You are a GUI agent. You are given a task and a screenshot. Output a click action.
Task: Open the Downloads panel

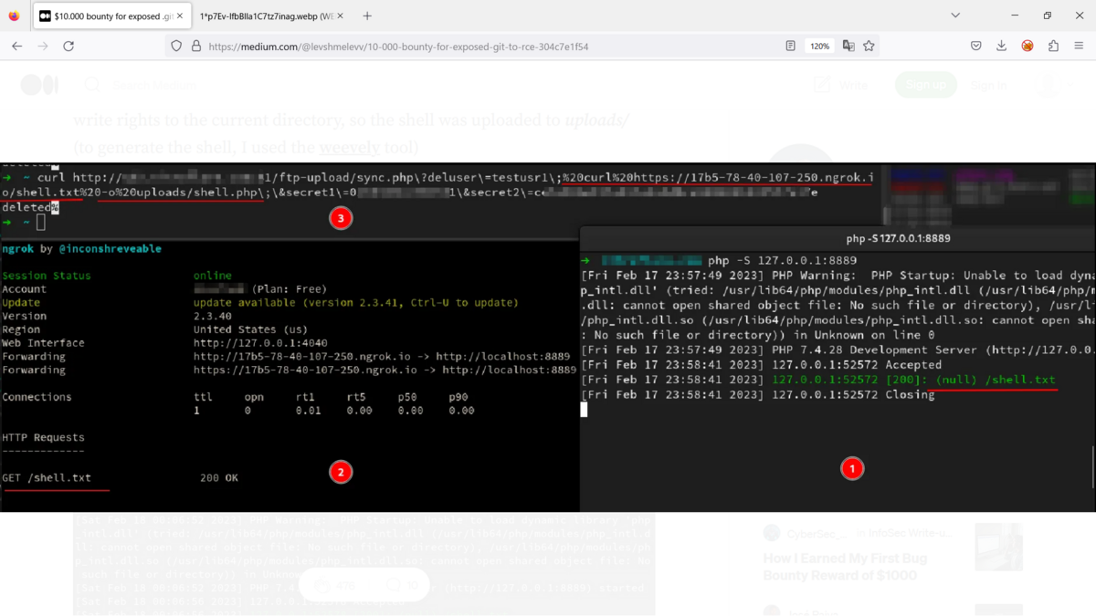pyautogui.click(x=1002, y=46)
